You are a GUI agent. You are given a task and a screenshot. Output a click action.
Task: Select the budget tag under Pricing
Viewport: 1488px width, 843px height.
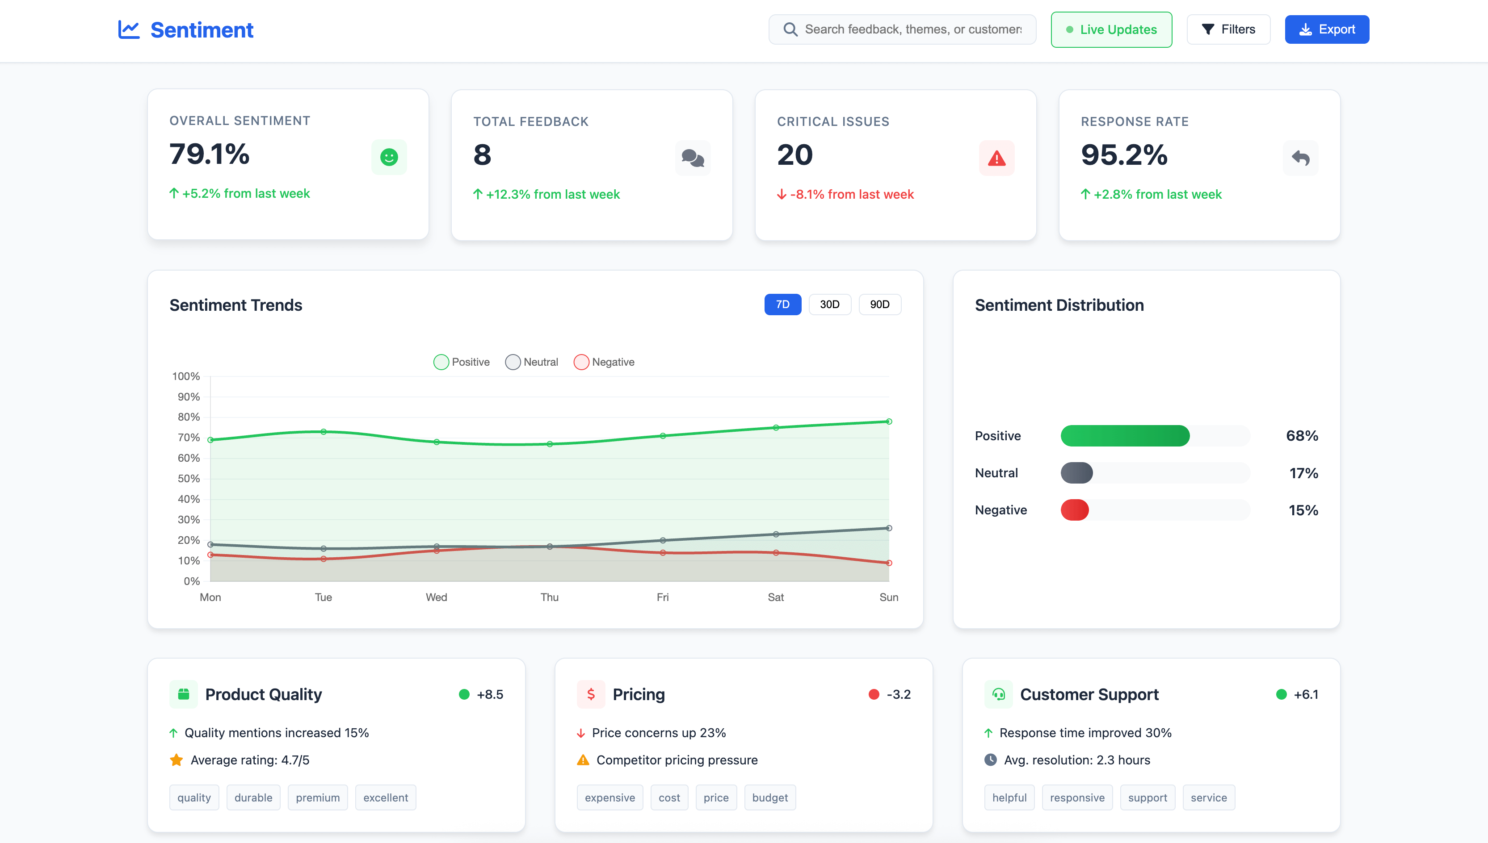pos(770,797)
